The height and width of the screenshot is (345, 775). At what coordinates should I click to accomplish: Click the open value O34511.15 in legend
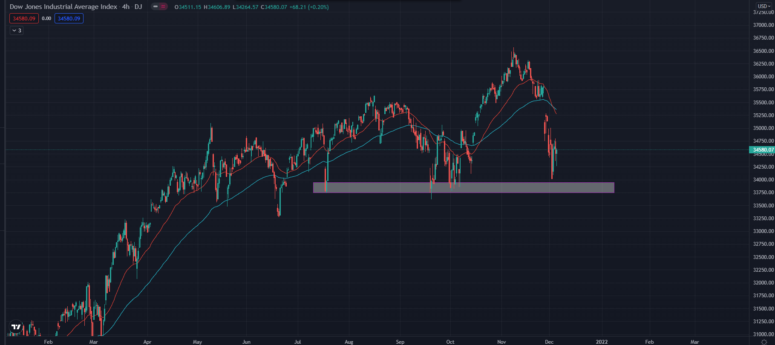[x=188, y=7]
